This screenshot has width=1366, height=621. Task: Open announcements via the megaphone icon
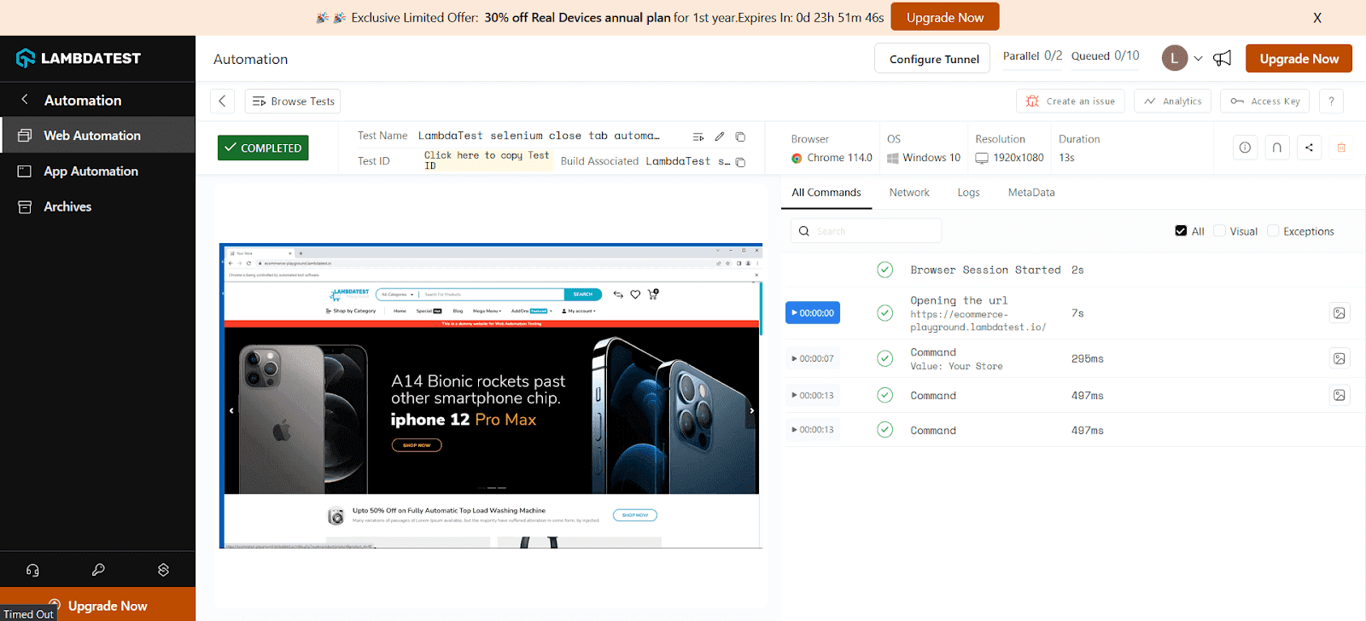pyautogui.click(x=1223, y=58)
